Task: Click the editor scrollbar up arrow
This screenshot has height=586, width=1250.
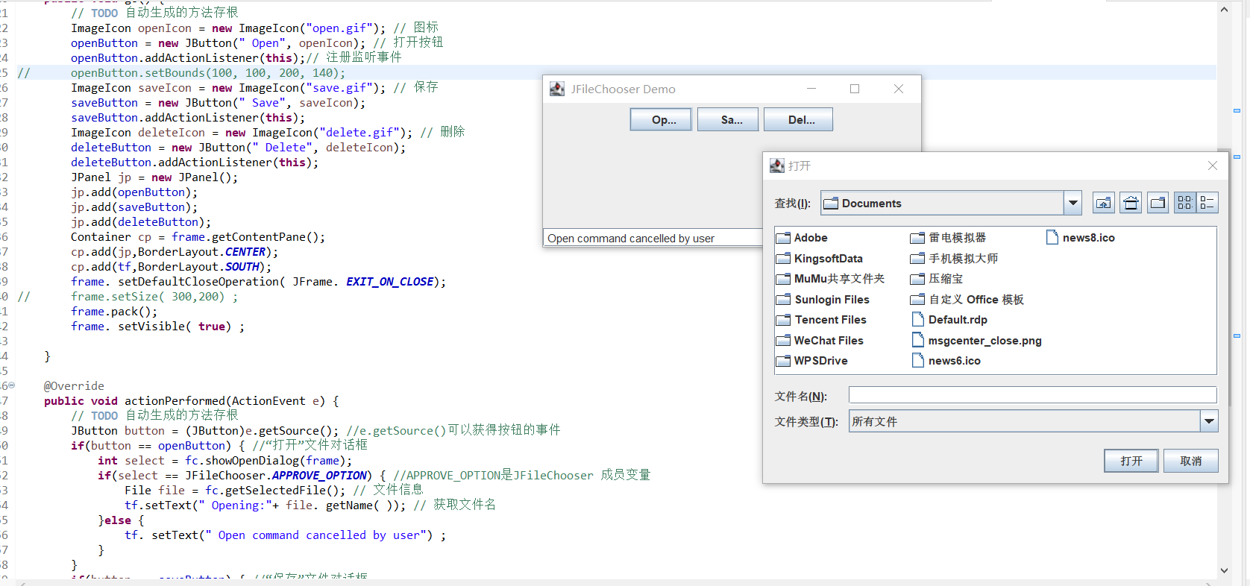Action: click(1224, 10)
